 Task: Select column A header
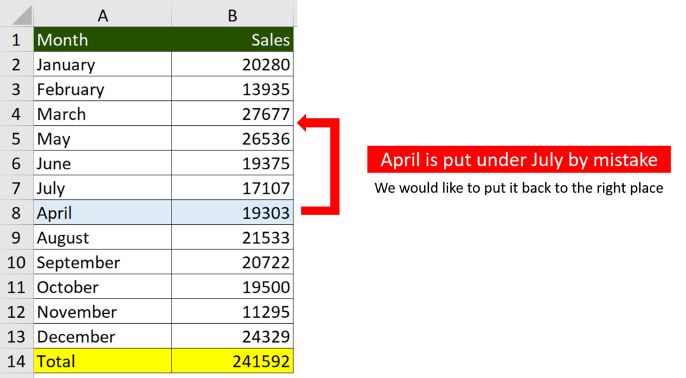102,15
